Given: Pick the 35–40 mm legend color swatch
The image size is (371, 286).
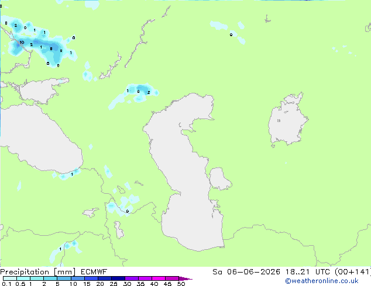Looking at the screenshot, I should [x=145, y=278].
